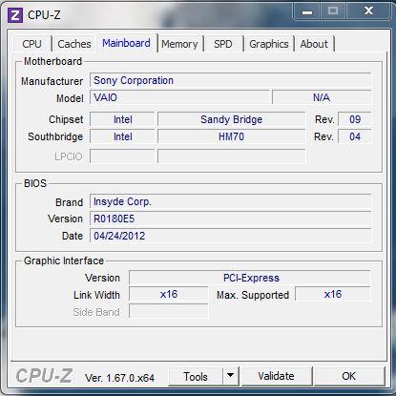This screenshot has height=396, width=396.
Task: Switch to the CPU tab
Action: pos(32,44)
